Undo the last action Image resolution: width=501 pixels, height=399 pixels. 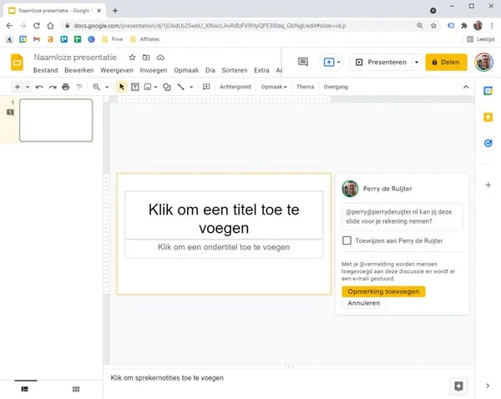point(39,87)
